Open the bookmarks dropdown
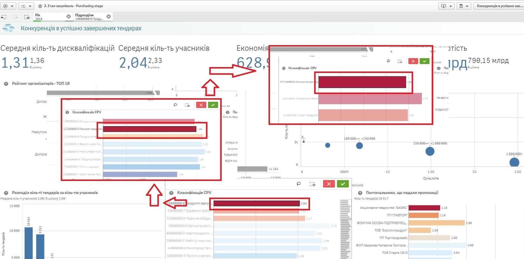Viewport: 524px width, 259px height. coord(464,6)
